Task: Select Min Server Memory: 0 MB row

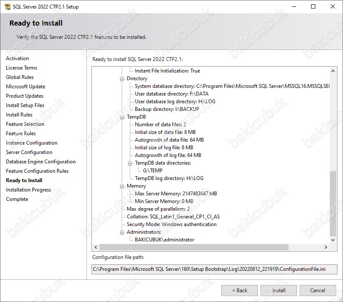Action: [x=164, y=201]
